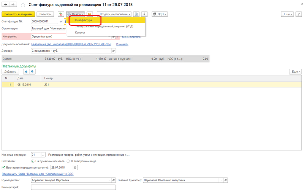Expand the Руководитель dropdown arrow
Image resolution: width=304 pixels, height=190 pixels.
[109, 180]
